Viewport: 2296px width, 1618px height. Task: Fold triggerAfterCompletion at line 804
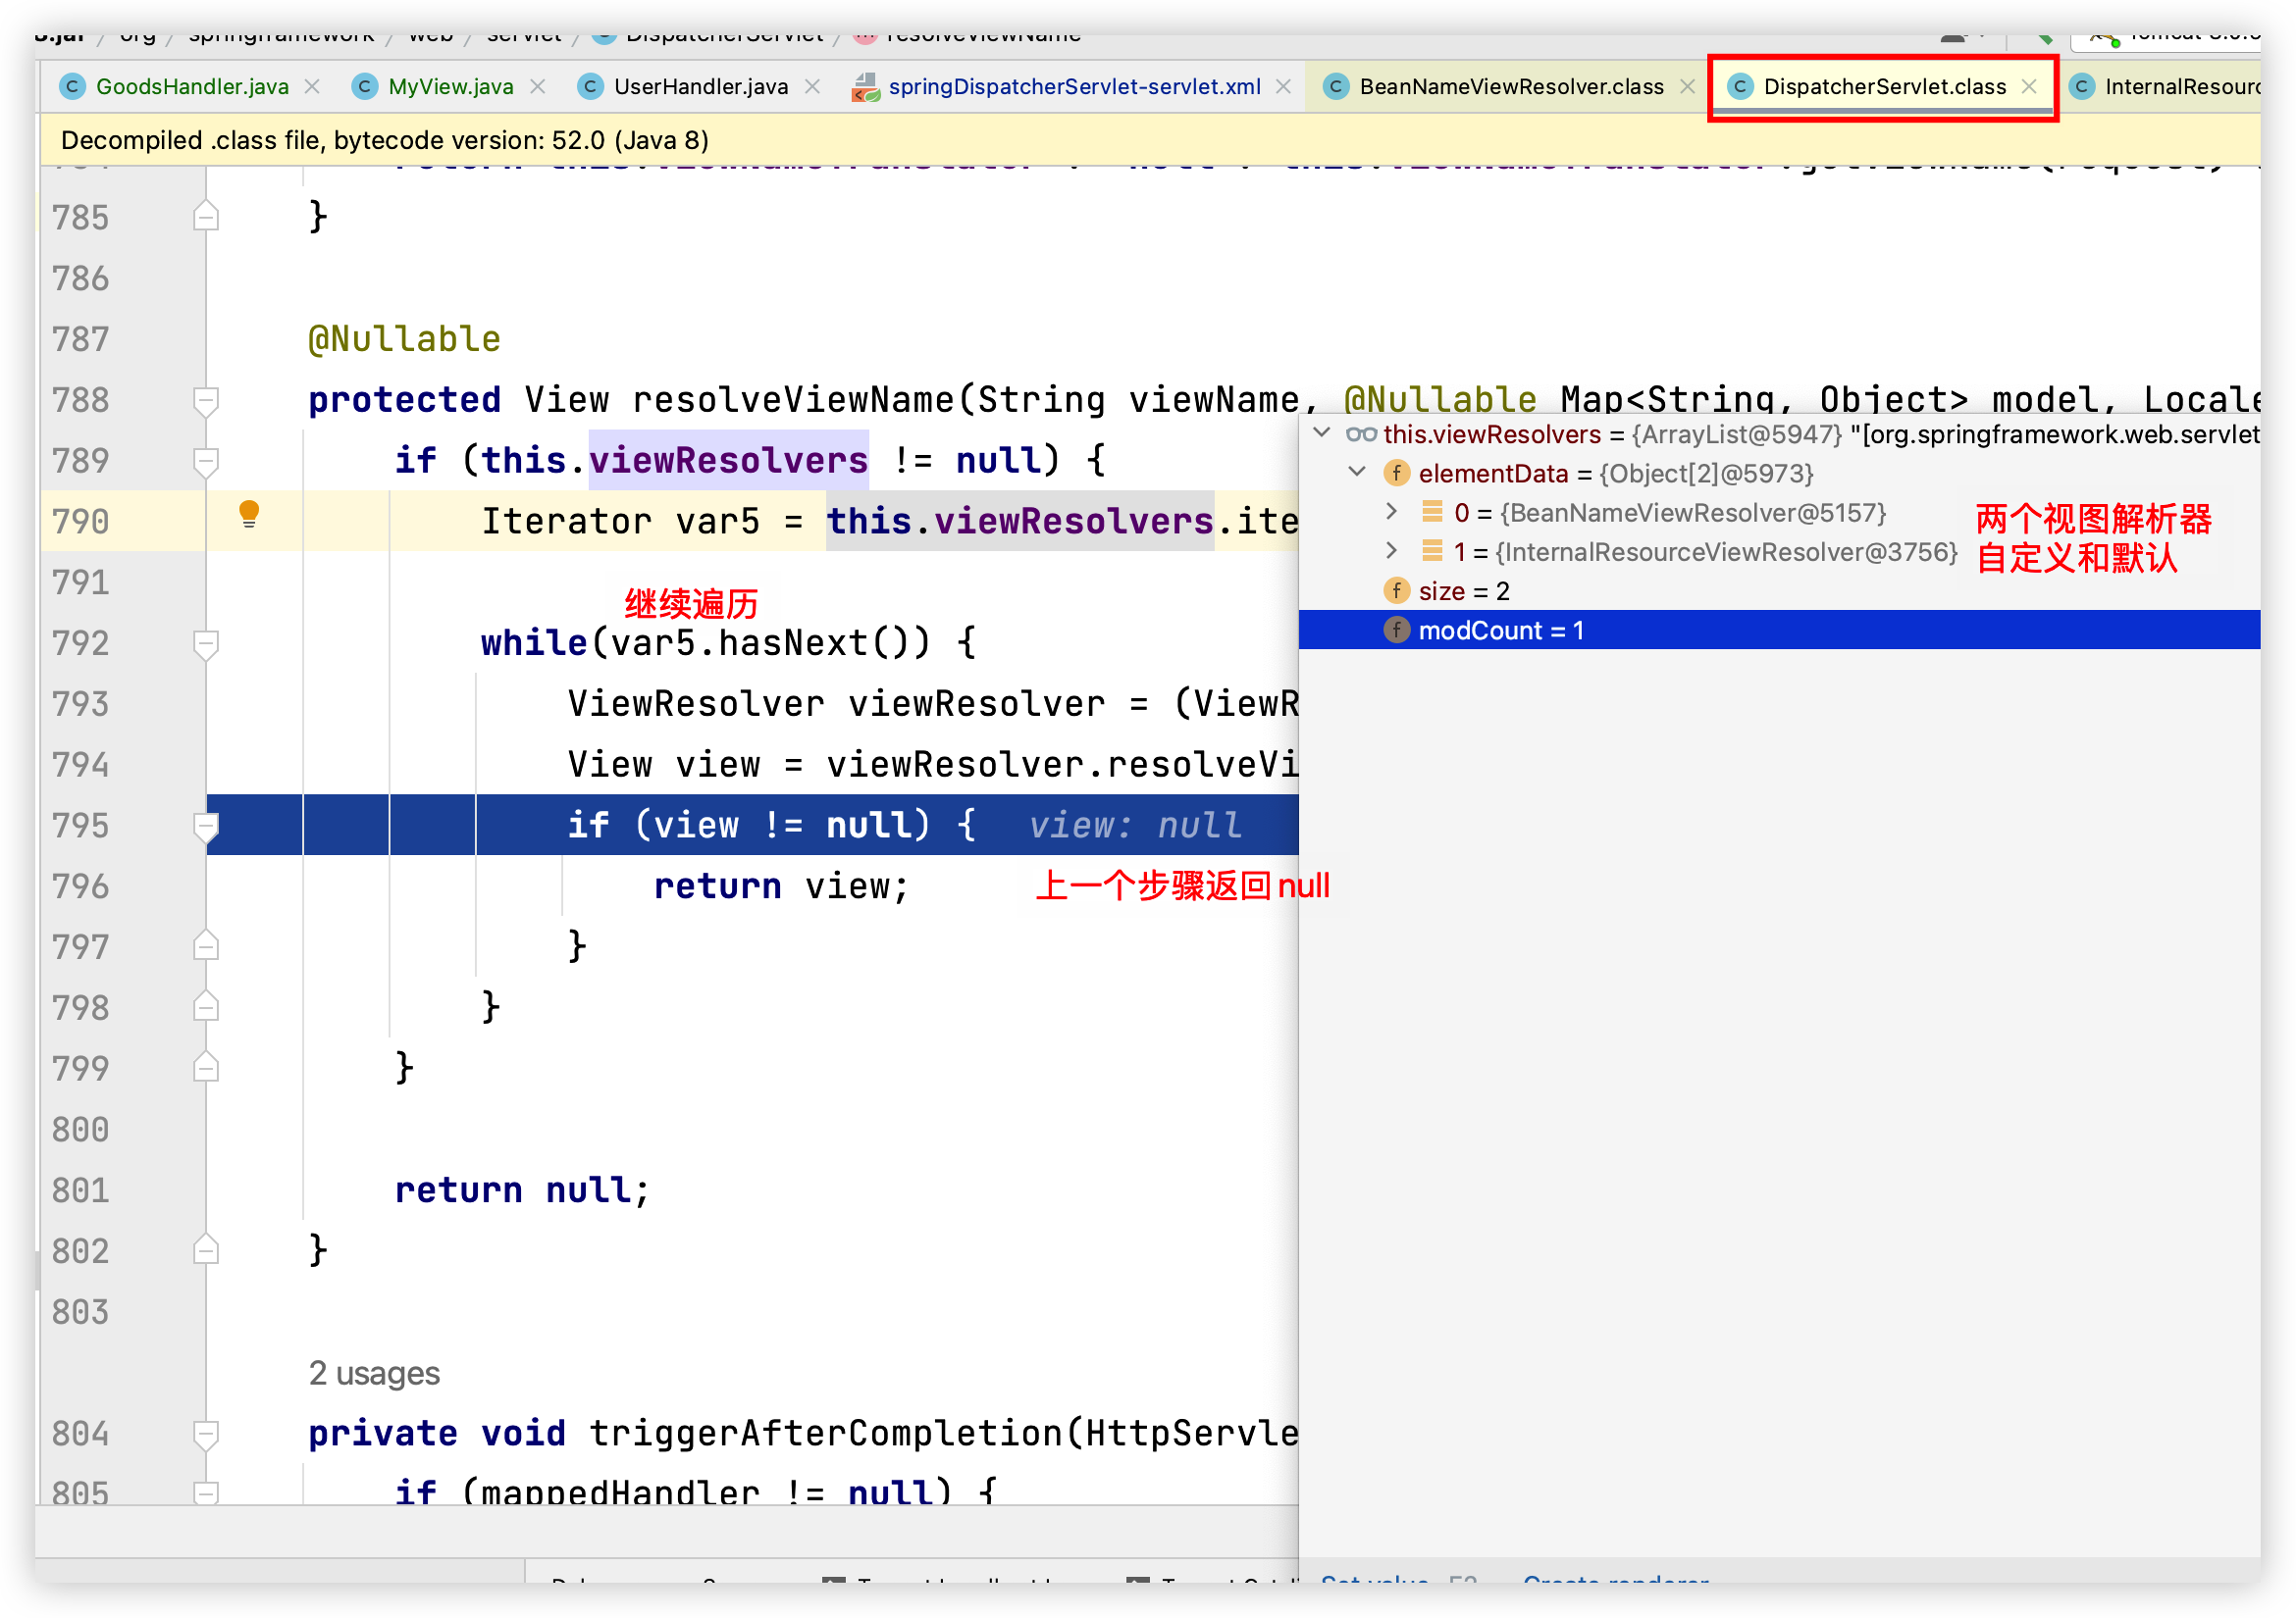point(206,1435)
